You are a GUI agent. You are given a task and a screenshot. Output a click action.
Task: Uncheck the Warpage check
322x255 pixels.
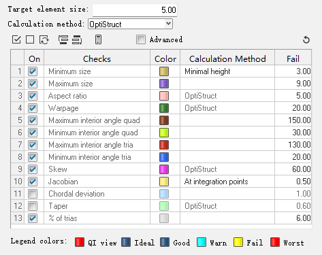(x=33, y=108)
